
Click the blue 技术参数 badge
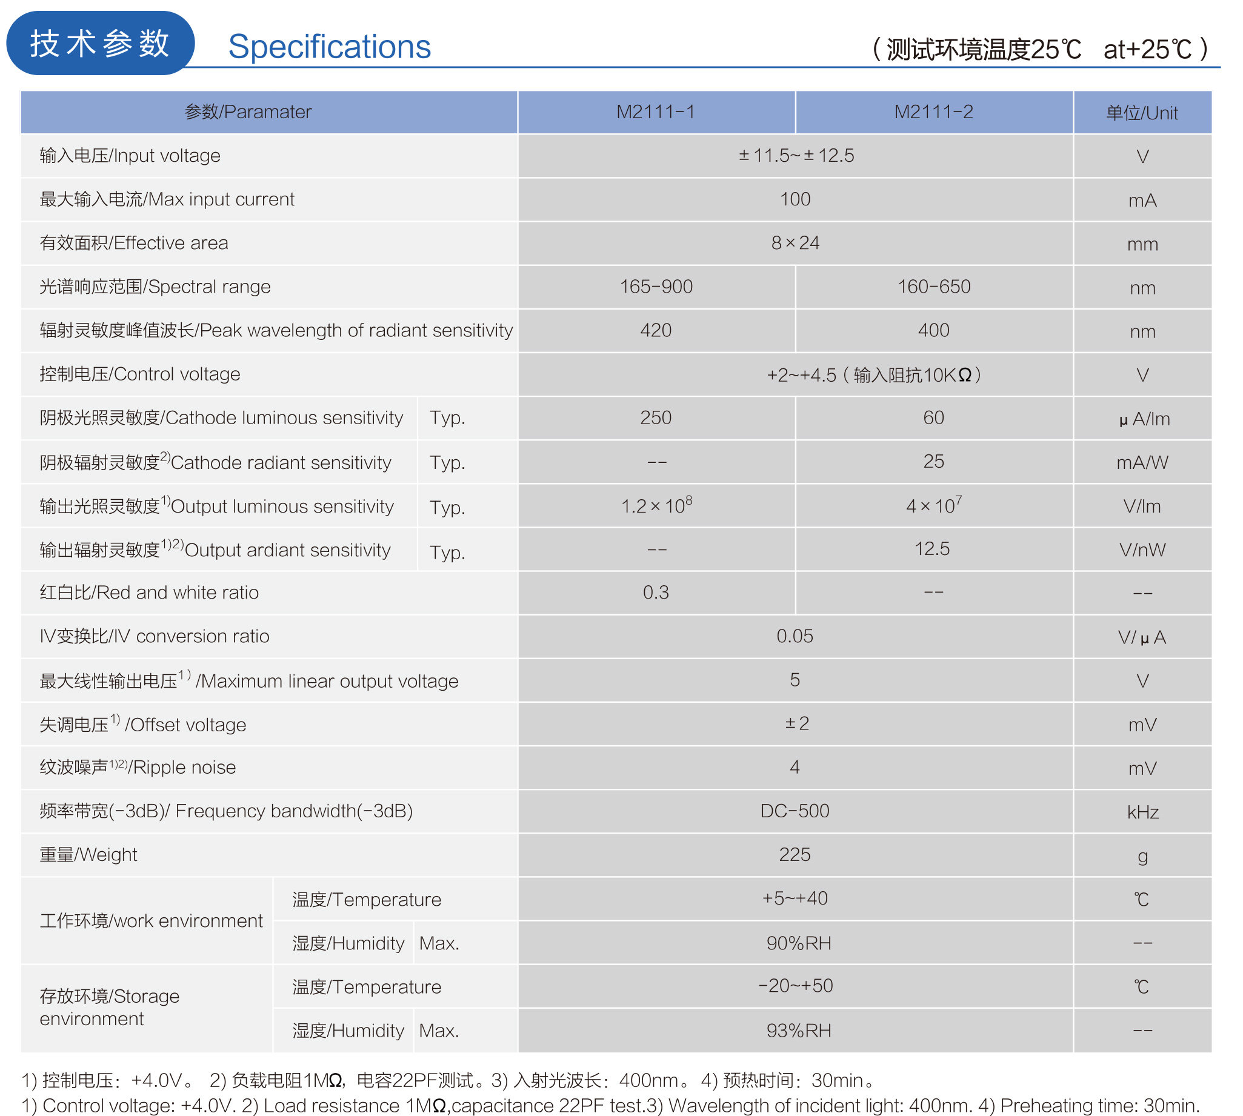[x=100, y=44]
